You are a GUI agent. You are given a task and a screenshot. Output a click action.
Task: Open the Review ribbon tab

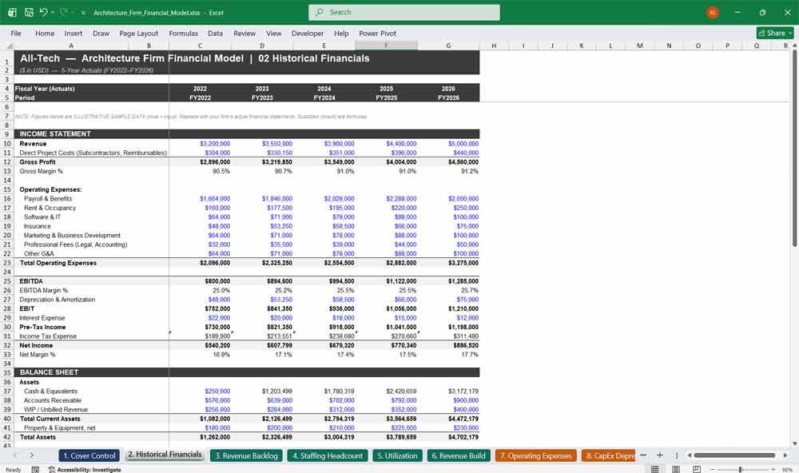coord(244,33)
